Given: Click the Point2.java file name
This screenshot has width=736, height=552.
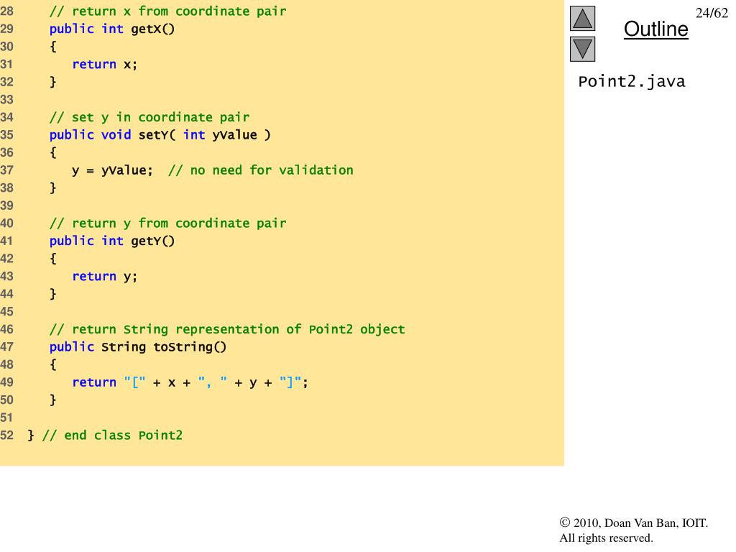Looking at the screenshot, I should 631,82.
